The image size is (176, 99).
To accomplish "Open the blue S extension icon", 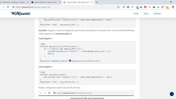I will [163, 7].
